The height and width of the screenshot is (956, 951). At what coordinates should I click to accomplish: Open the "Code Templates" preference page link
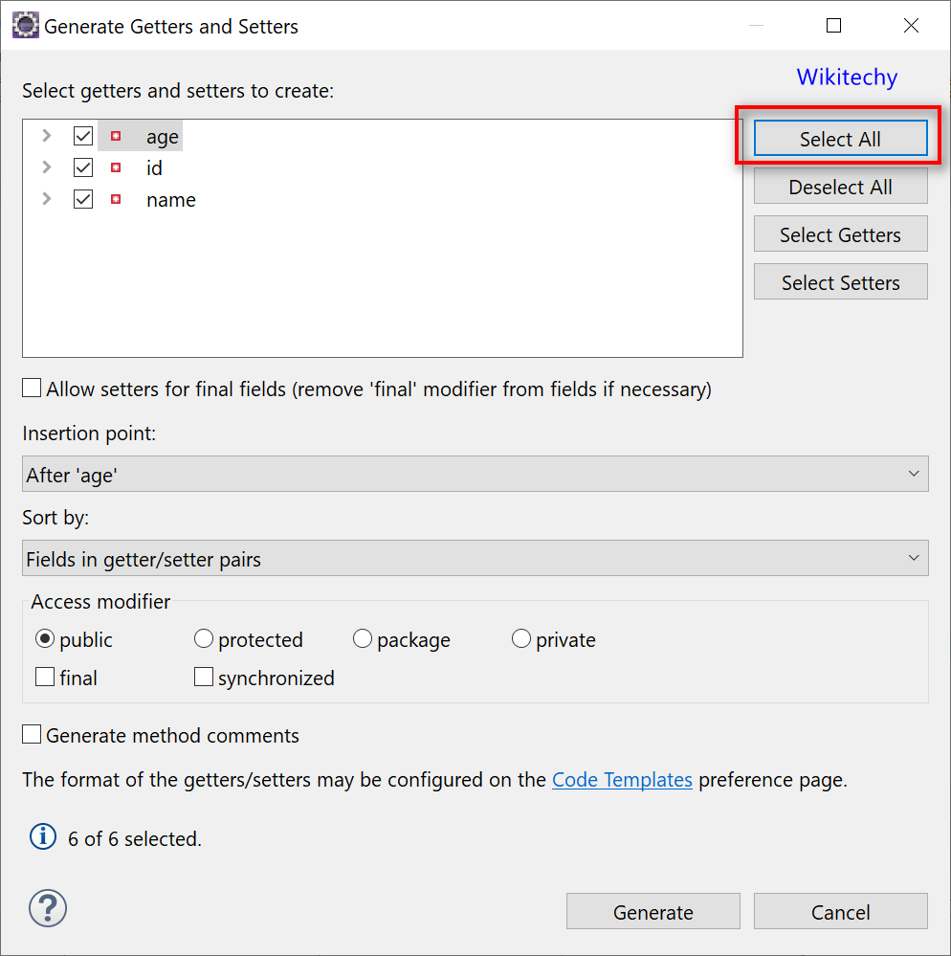click(x=622, y=779)
